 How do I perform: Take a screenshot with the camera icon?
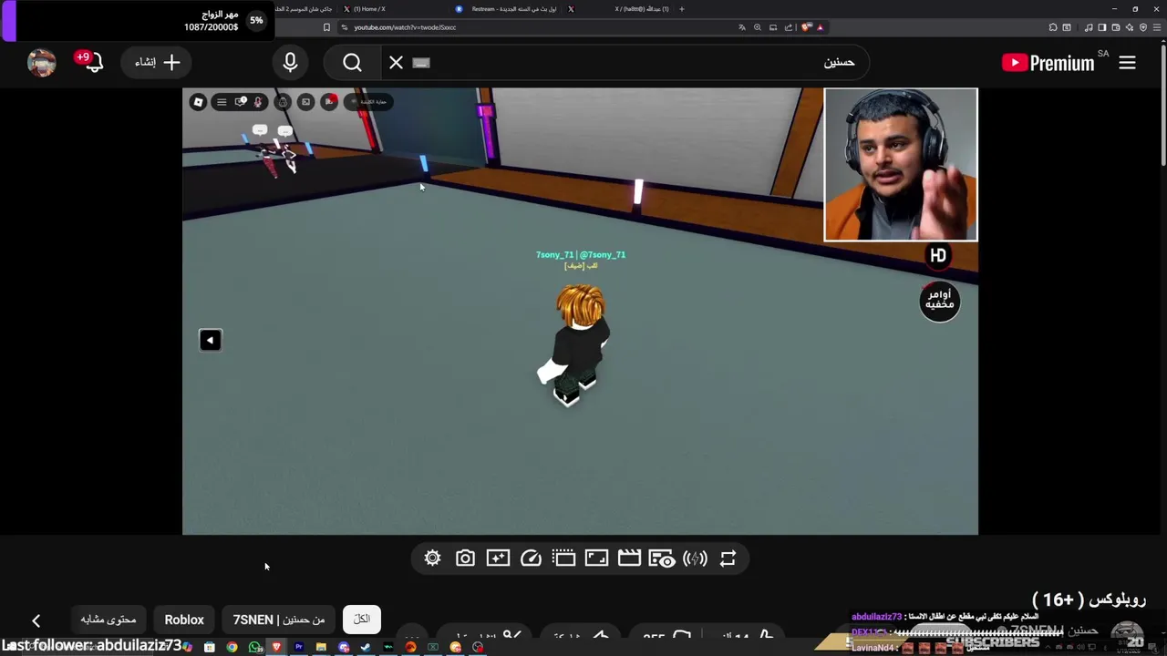(465, 559)
